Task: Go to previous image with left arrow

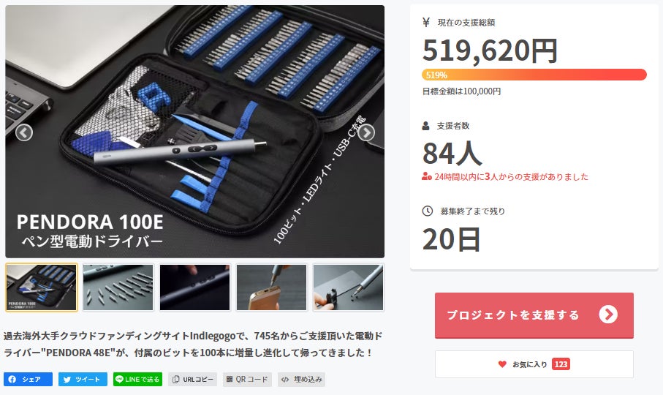Action: (24, 133)
